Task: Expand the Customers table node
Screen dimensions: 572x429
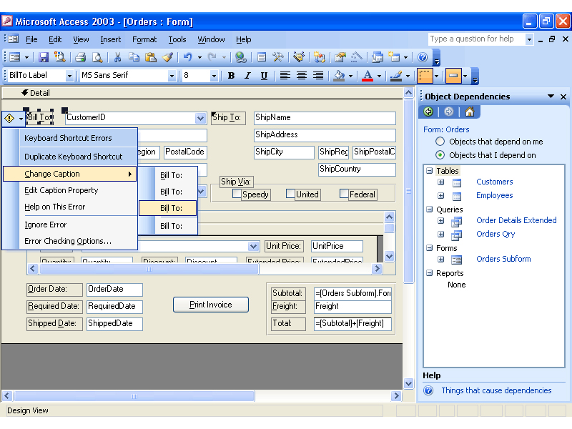Action: pos(441,182)
